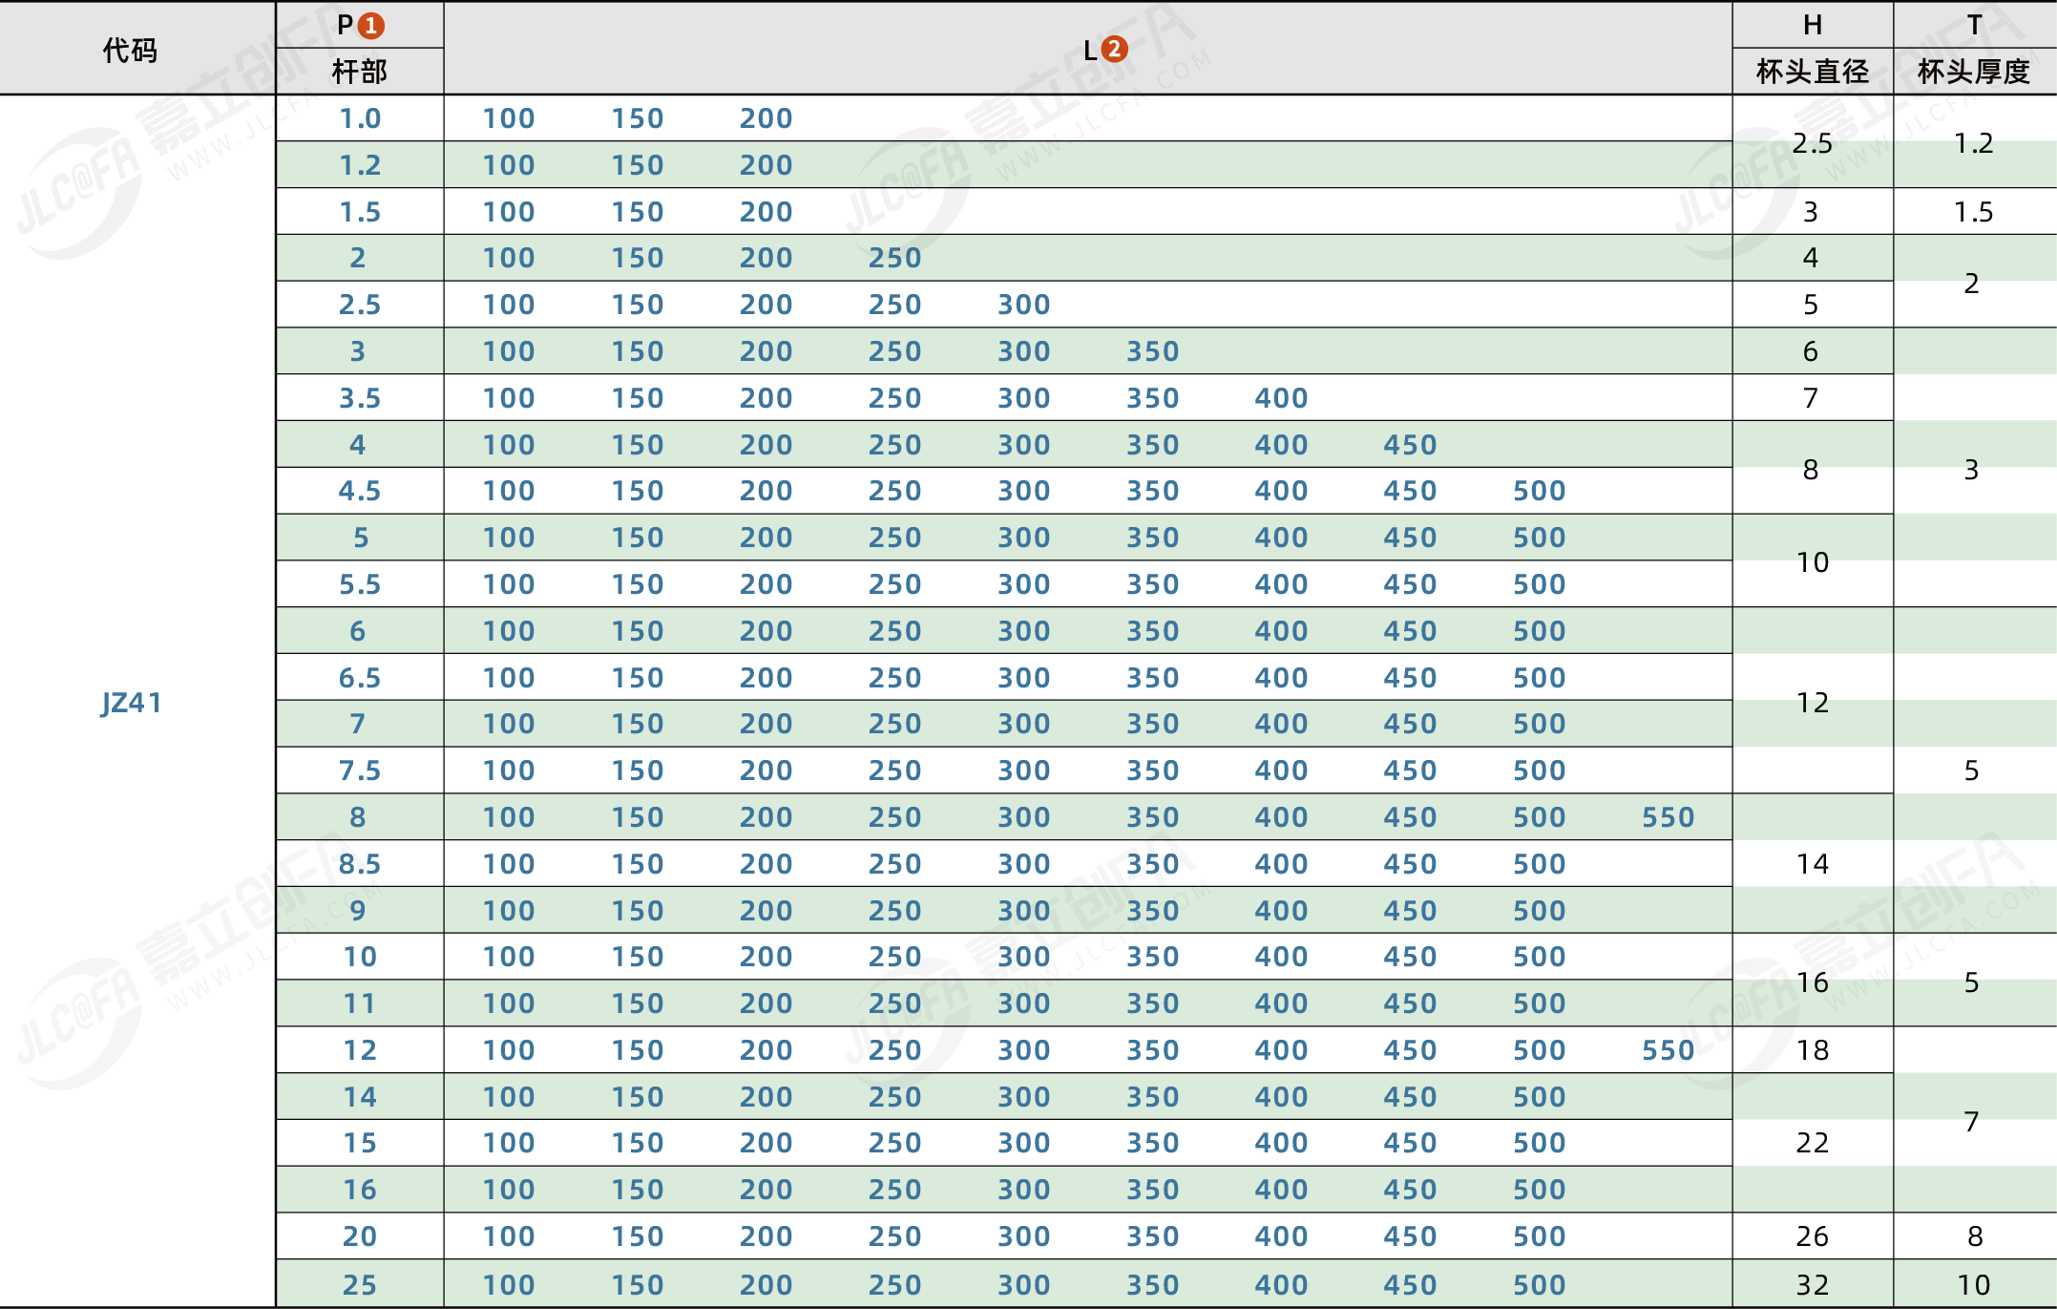Click the 杯头厚度 column header
This screenshot has width=2057, height=1309.
click(1973, 72)
